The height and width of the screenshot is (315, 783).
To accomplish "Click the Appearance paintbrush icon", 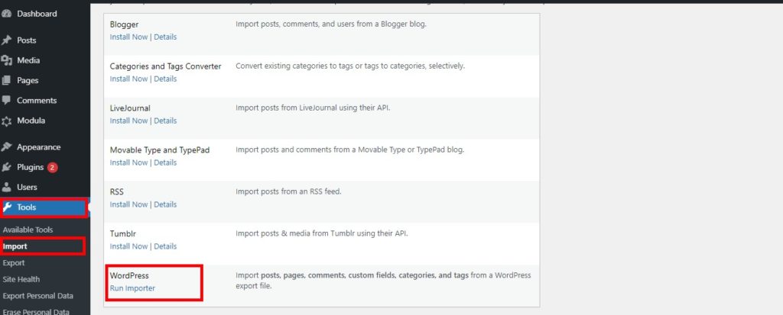I will [x=7, y=147].
